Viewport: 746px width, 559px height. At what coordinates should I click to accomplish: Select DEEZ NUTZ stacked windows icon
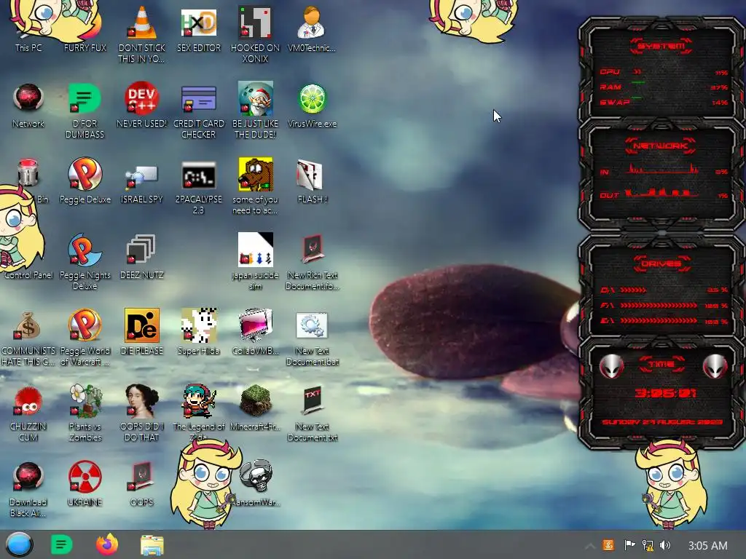pyautogui.click(x=142, y=257)
